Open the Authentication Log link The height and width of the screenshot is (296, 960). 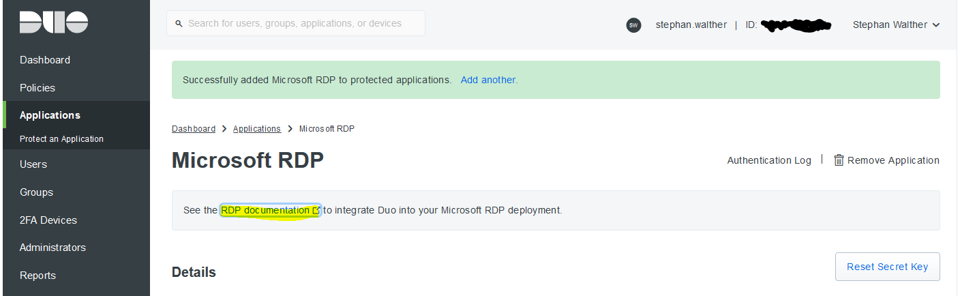[769, 160]
